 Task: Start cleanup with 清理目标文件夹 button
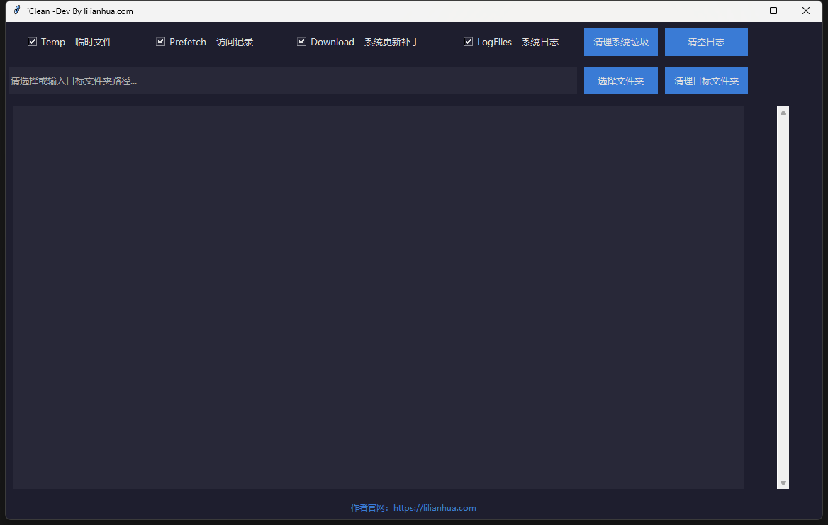pyautogui.click(x=706, y=81)
